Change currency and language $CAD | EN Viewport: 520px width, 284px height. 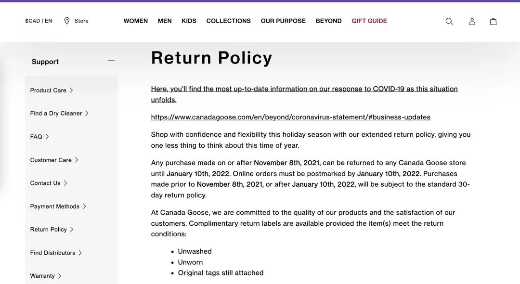39,21
